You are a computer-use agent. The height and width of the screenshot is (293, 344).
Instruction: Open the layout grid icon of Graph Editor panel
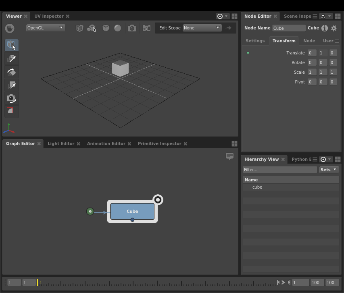click(235, 143)
